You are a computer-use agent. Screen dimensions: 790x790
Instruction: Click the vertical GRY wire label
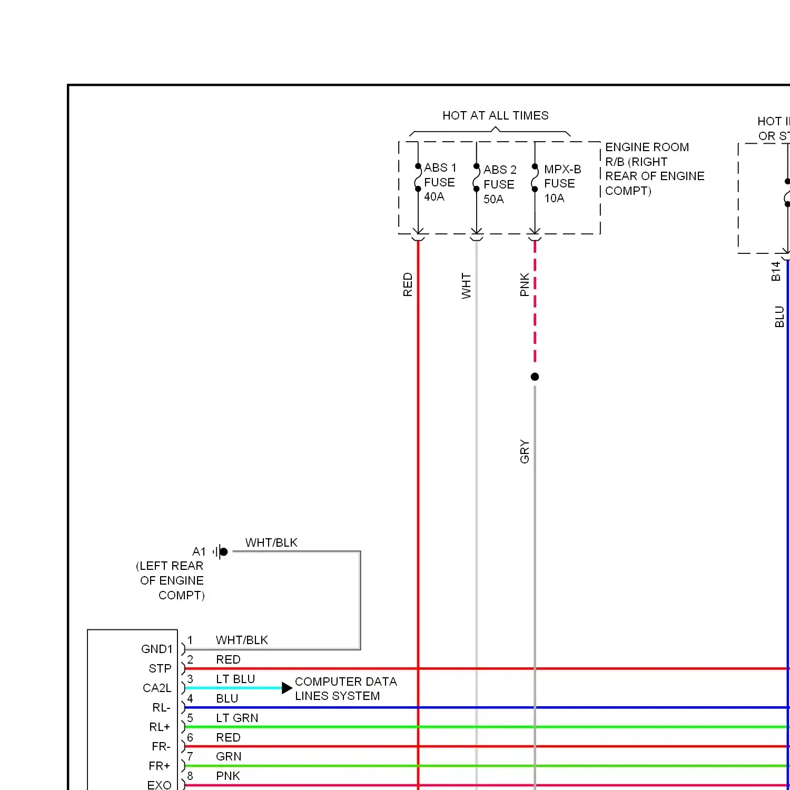pos(525,451)
